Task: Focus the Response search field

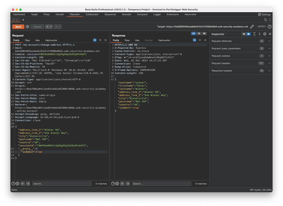Action: coord(162,184)
